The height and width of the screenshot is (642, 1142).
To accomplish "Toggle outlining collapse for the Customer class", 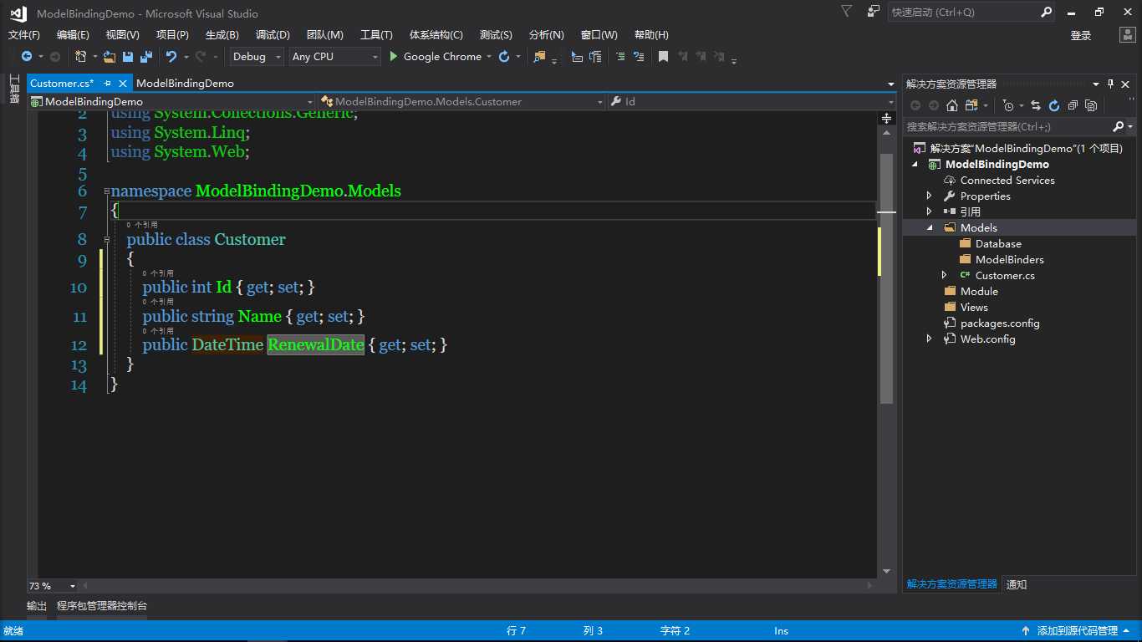I will pyautogui.click(x=106, y=240).
